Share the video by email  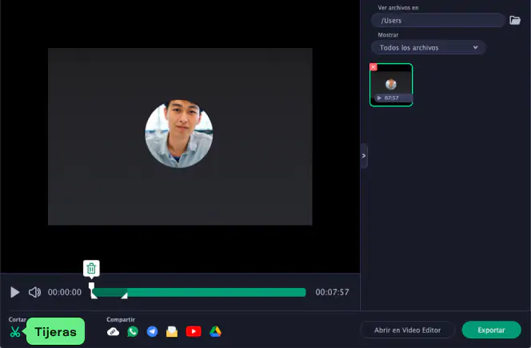pyautogui.click(x=172, y=331)
